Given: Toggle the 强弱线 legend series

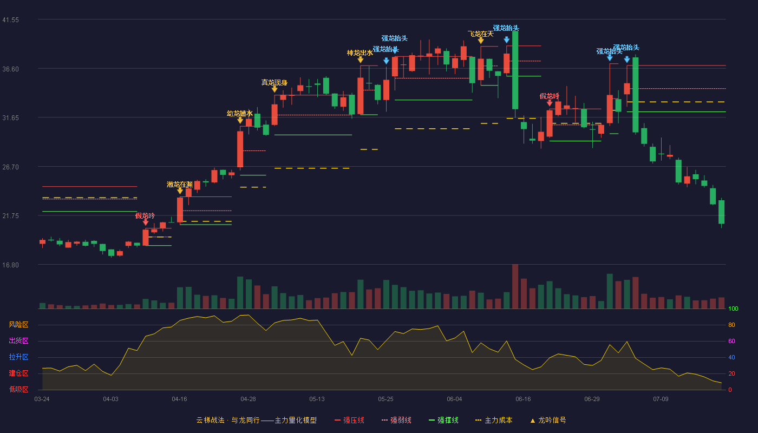Looking at the screenshot, I should click(396, 420).
